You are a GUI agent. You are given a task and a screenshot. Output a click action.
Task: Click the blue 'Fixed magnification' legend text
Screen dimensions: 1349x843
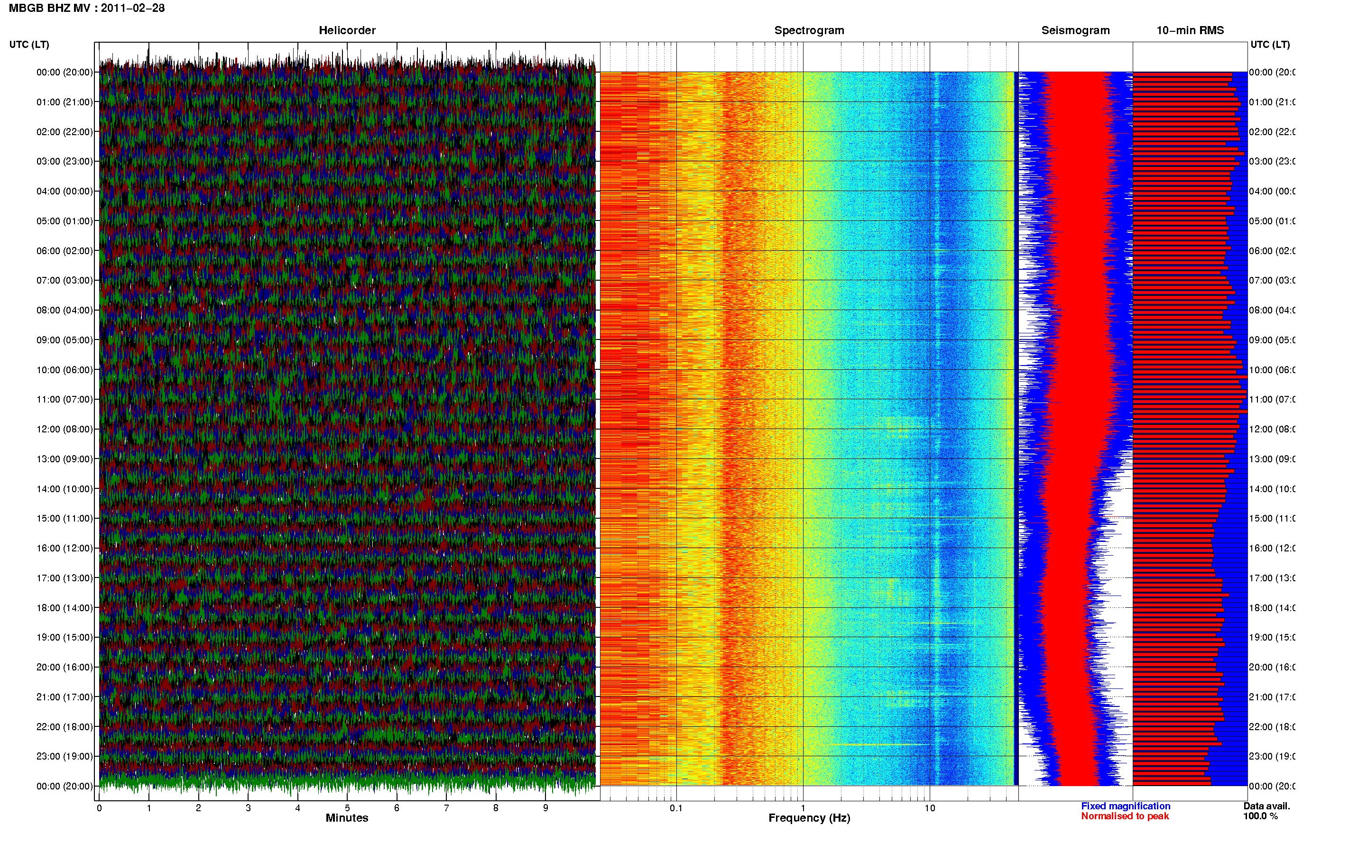(x=1126, y=806)
